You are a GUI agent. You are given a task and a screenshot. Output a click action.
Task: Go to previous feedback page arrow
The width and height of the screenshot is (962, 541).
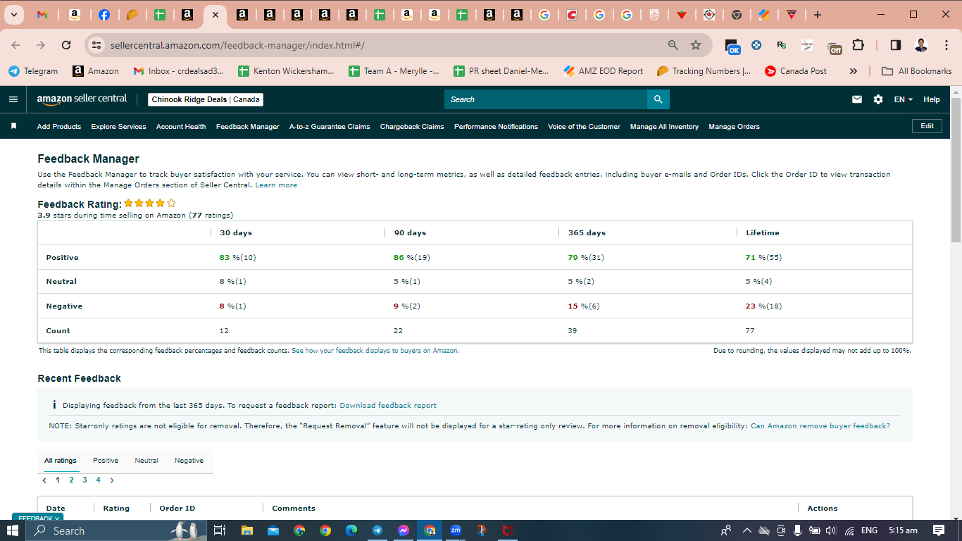pyautogui.click(x=44, y=480)
